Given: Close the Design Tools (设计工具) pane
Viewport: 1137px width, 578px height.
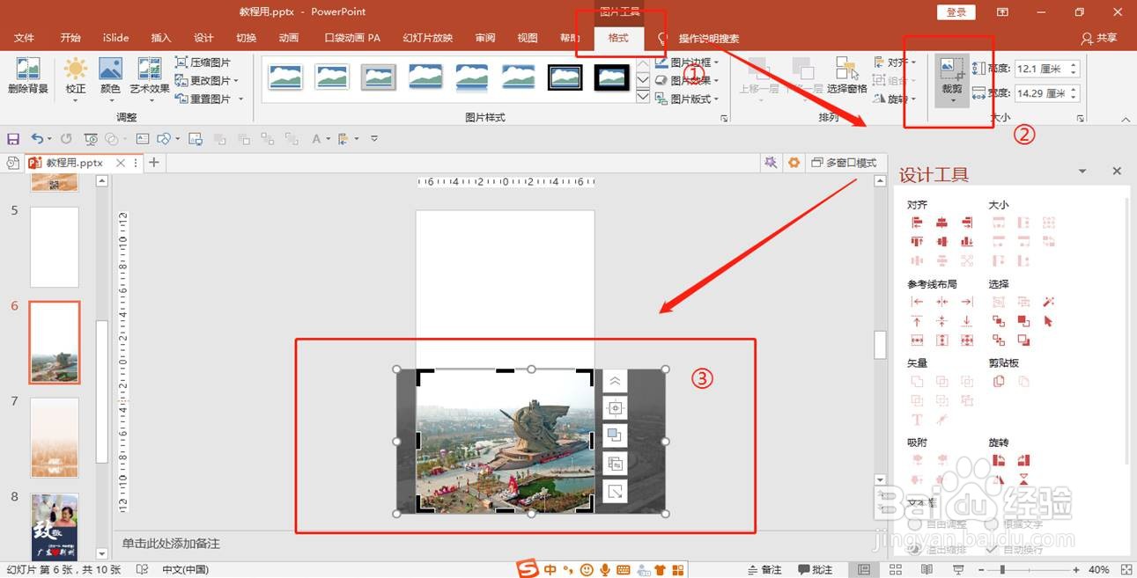Looking at the screenshot, I should pos(1117,172).
